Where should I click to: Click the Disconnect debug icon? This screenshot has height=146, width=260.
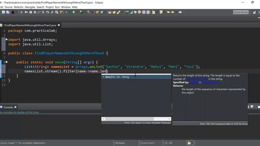[x=39, y=12]
